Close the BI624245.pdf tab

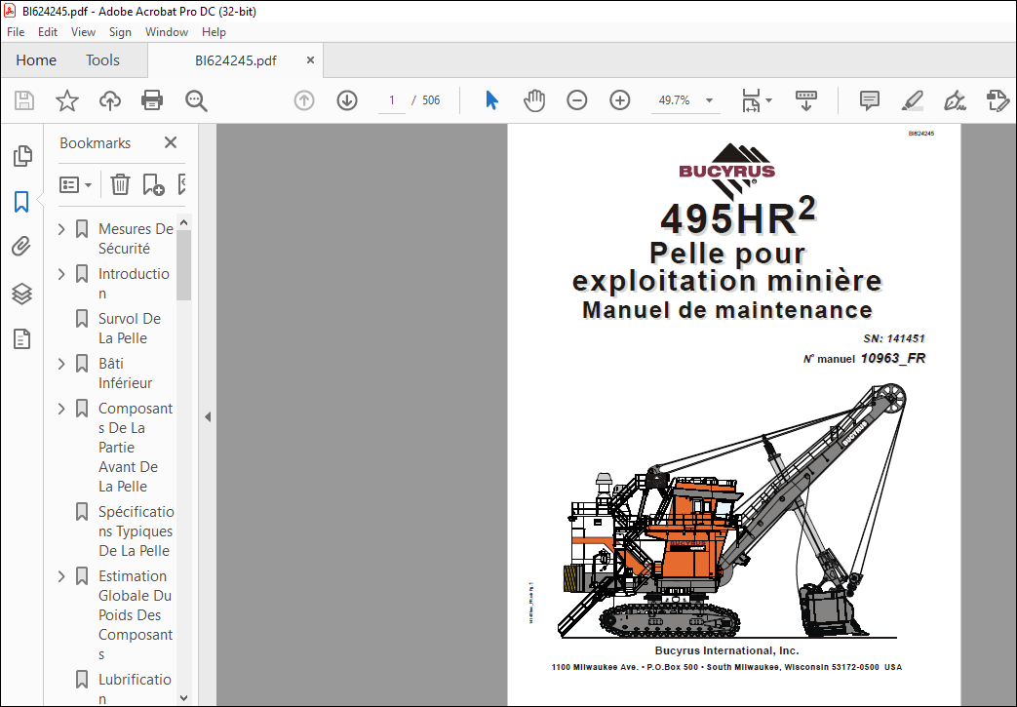coord(310,60)
